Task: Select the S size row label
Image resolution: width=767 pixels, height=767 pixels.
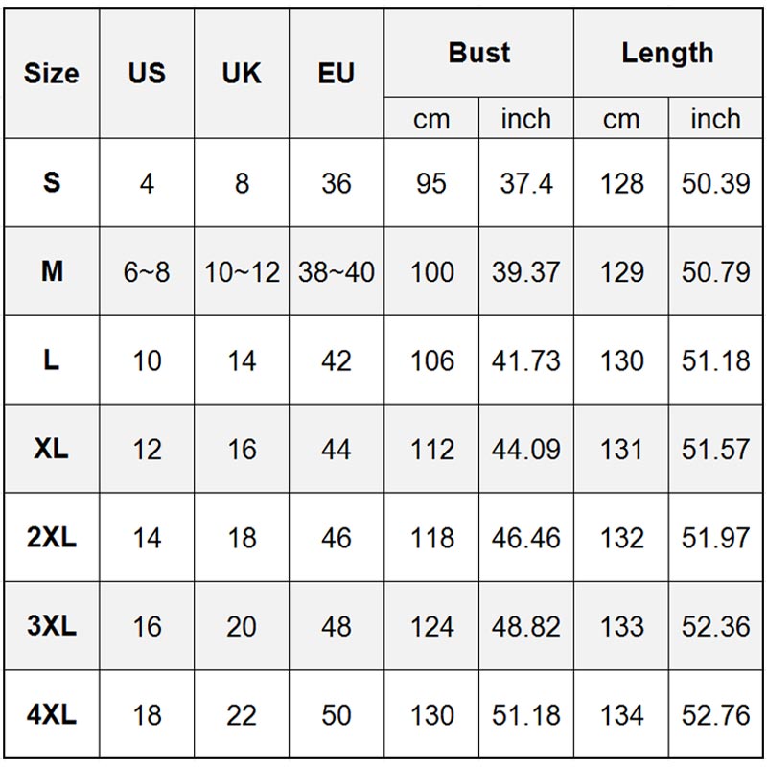Action: coord(52,182)
